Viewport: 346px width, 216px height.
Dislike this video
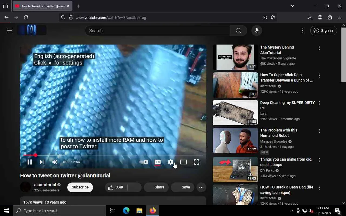pyautogui.click(x=134, y=187)
